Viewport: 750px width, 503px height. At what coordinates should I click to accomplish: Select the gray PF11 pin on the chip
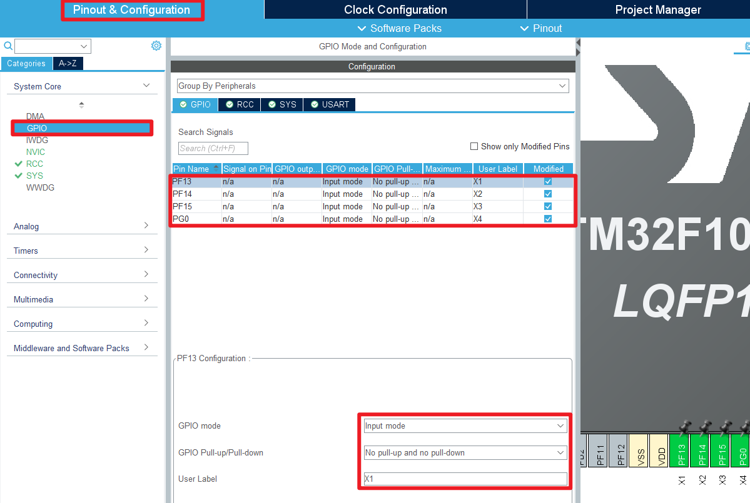click(x=599, y=451)
